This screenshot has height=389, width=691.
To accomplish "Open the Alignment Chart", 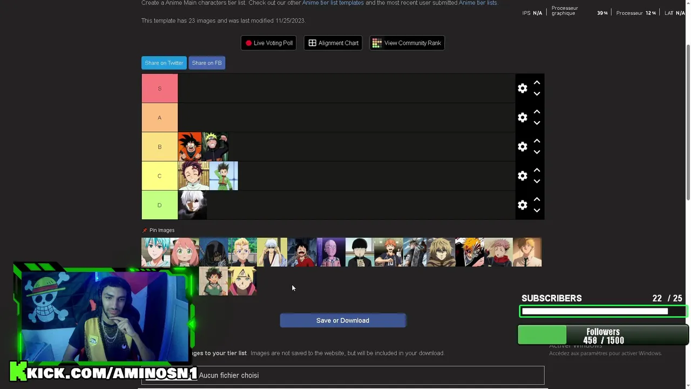I will 333,43.
